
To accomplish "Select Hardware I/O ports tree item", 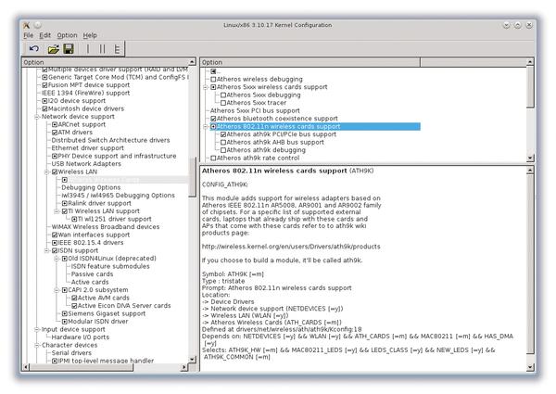I will (x=80, y=337).
